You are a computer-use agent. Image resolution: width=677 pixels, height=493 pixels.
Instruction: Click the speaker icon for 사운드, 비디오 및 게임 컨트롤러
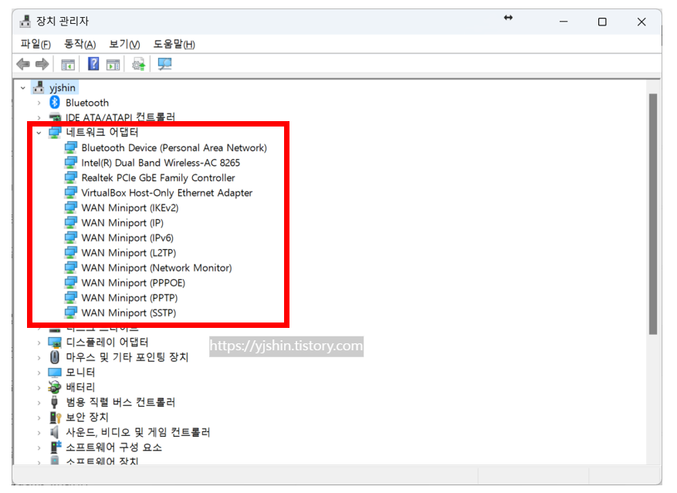[x=54, y=432]
